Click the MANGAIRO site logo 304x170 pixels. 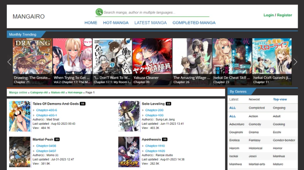(29, 17)
